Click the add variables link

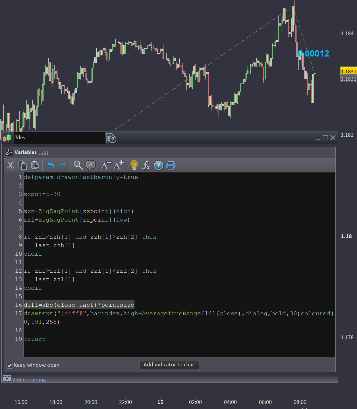click(x=43, y=154)
